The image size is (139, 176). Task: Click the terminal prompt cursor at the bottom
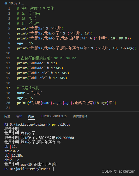[x=53, y=169]
